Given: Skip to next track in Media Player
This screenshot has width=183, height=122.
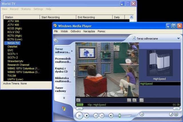Looking at the screenshot, I should [x=102, y=116].
